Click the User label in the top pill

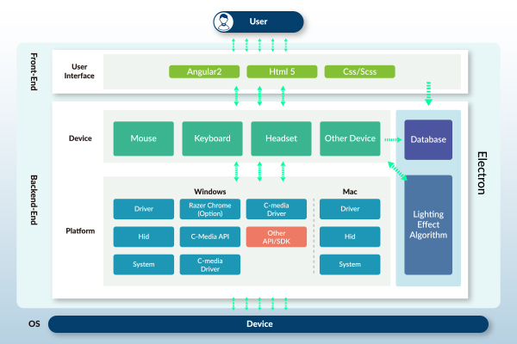point(258,21)
